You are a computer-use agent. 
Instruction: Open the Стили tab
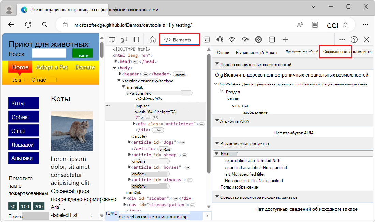[223, 53]
